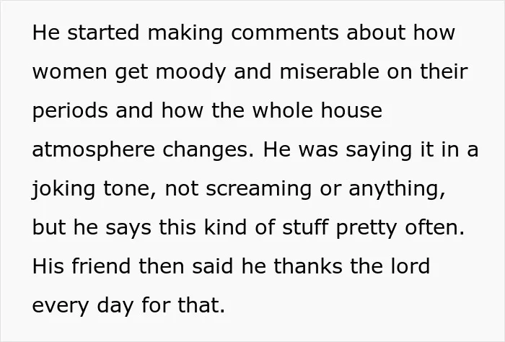Screen dimensions: 505x342
Task: Click the word "comments" in first line
Action: tap(285, 32)
